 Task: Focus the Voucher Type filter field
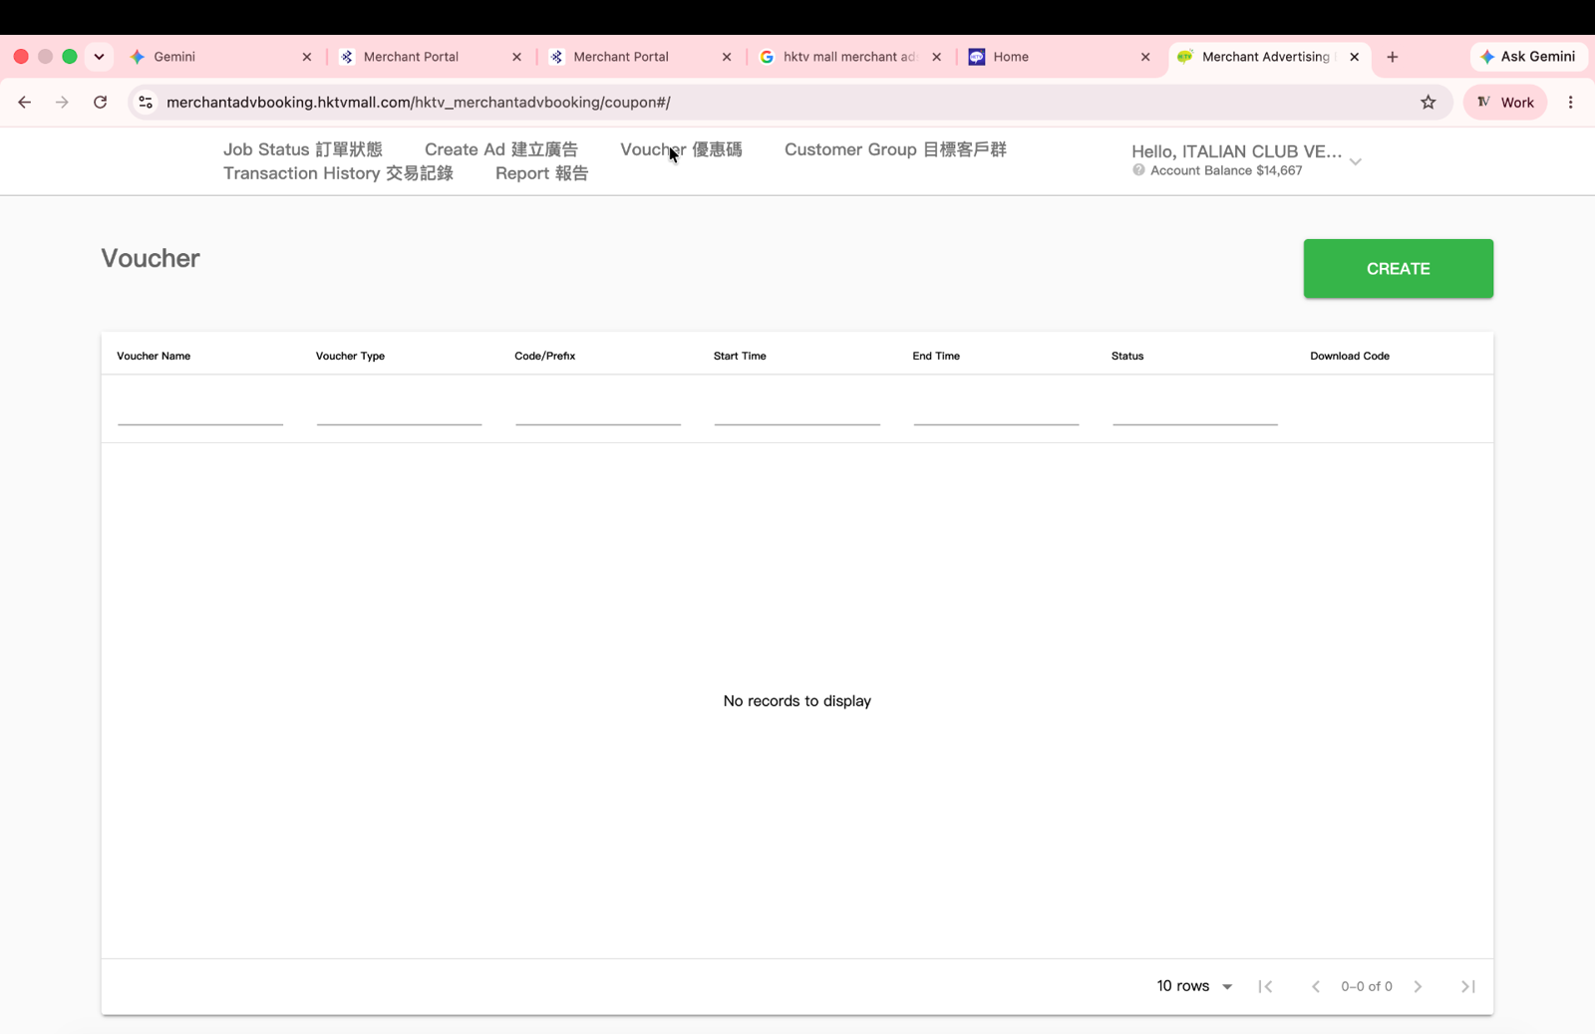[399, 410]
